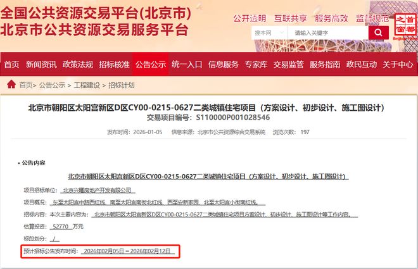
Task: Open the 搜本网 search scope dropdown
Action: [x=268, y=32]
